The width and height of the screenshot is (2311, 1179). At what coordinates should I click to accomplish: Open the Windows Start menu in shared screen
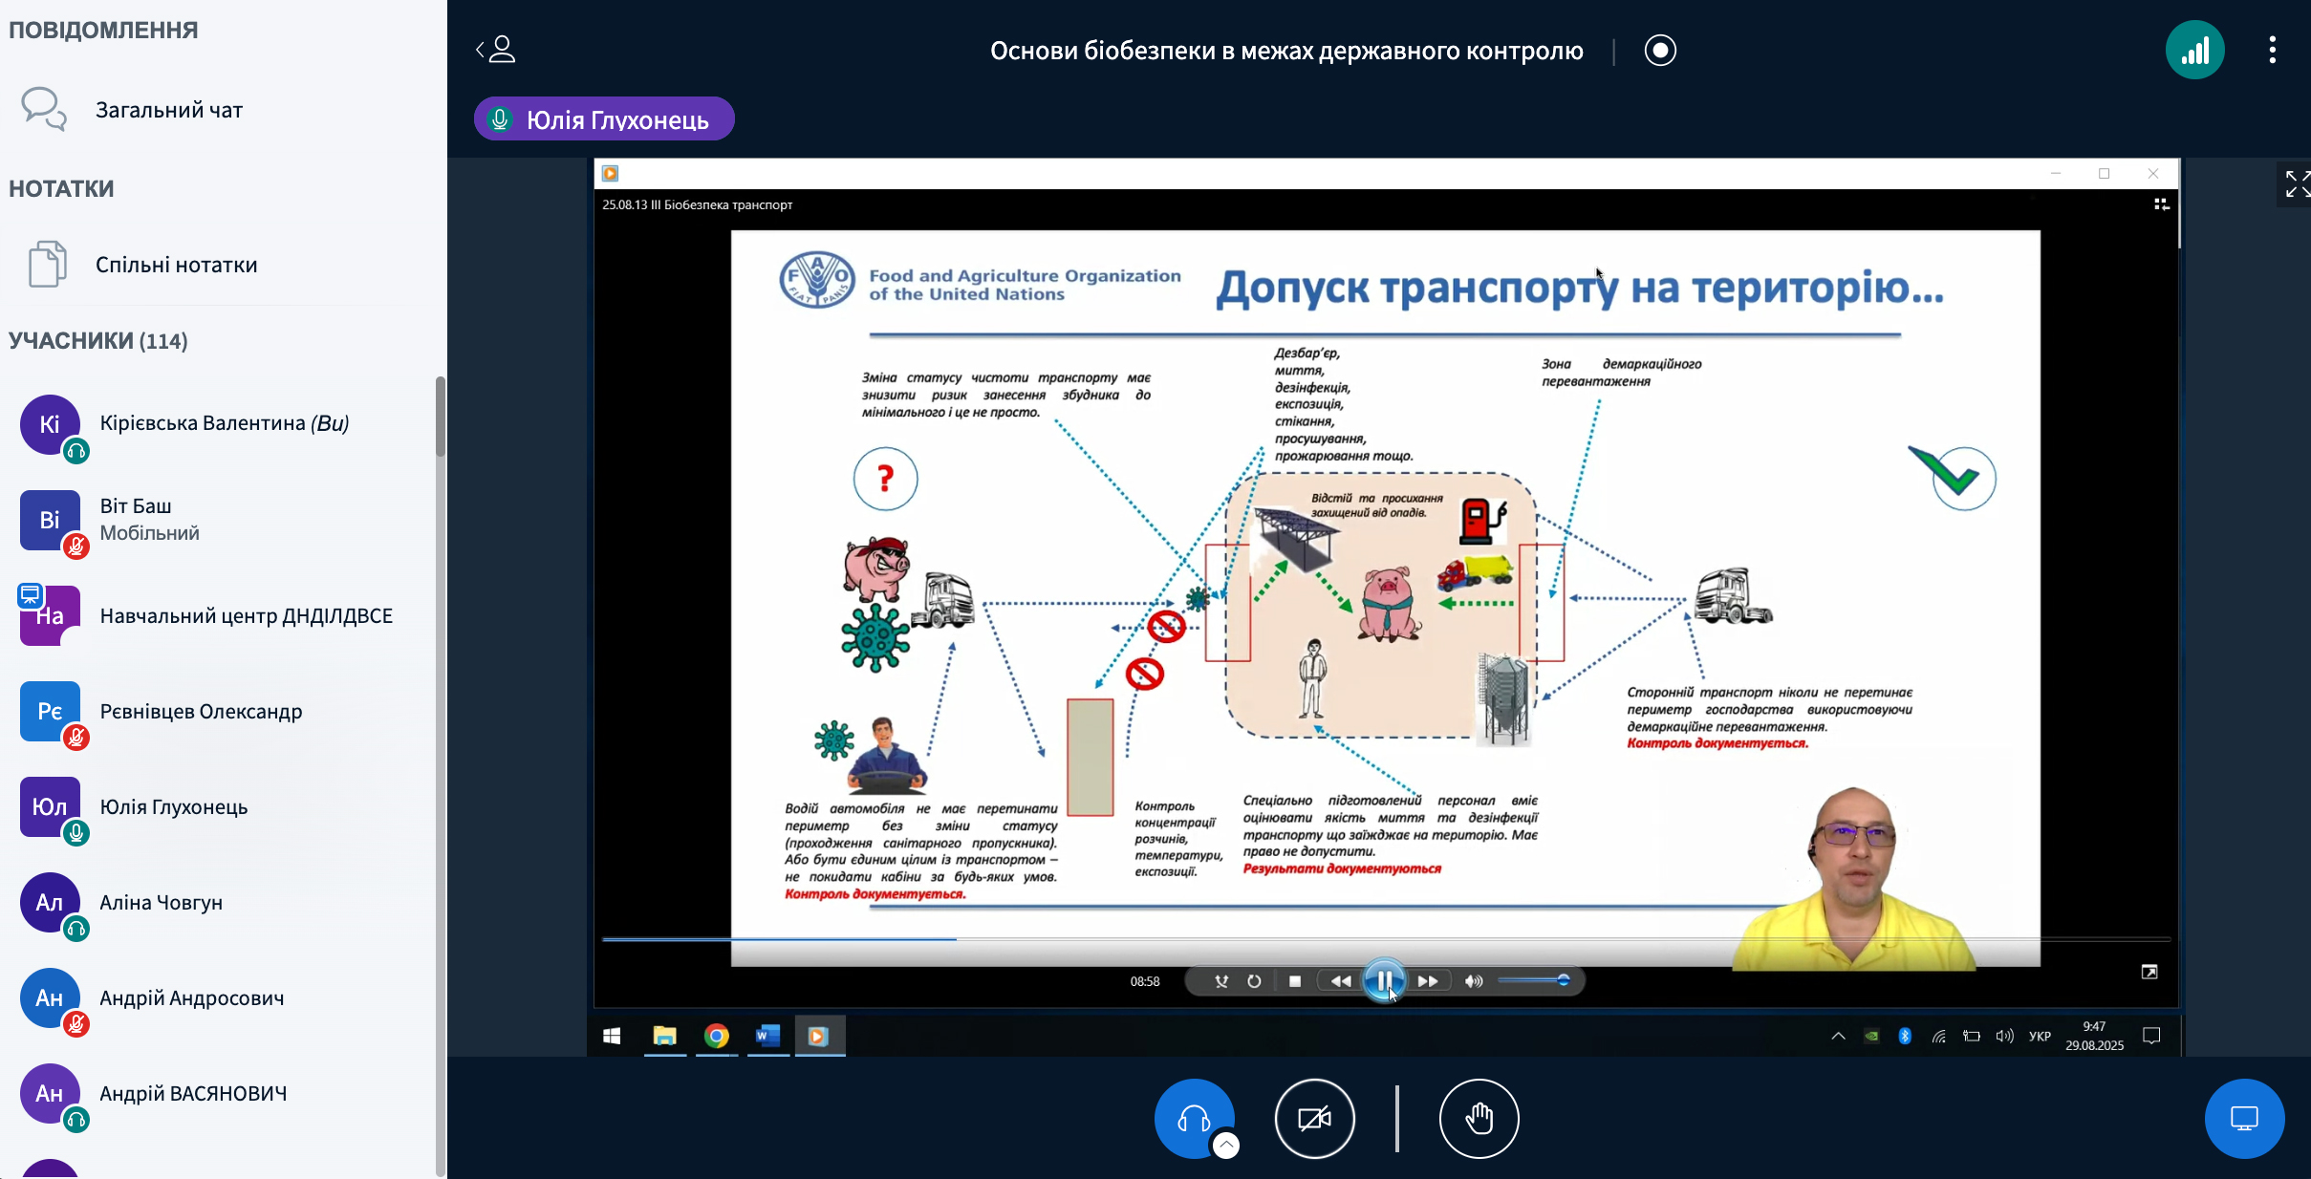[x=612, y=1036]
